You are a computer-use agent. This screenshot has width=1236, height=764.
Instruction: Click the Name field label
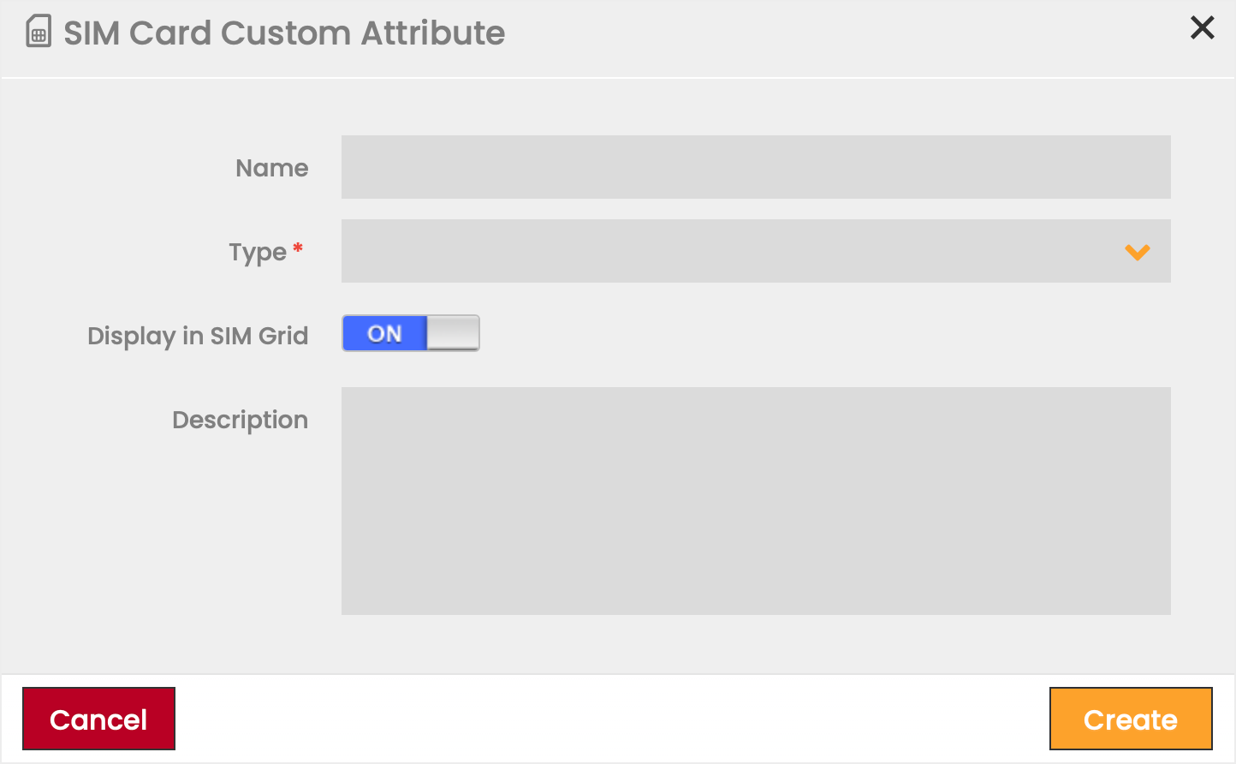tap(271, 168)
